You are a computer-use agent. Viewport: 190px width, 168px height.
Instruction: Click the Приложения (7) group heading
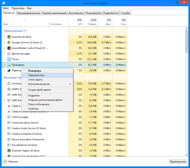coord(15,31)
